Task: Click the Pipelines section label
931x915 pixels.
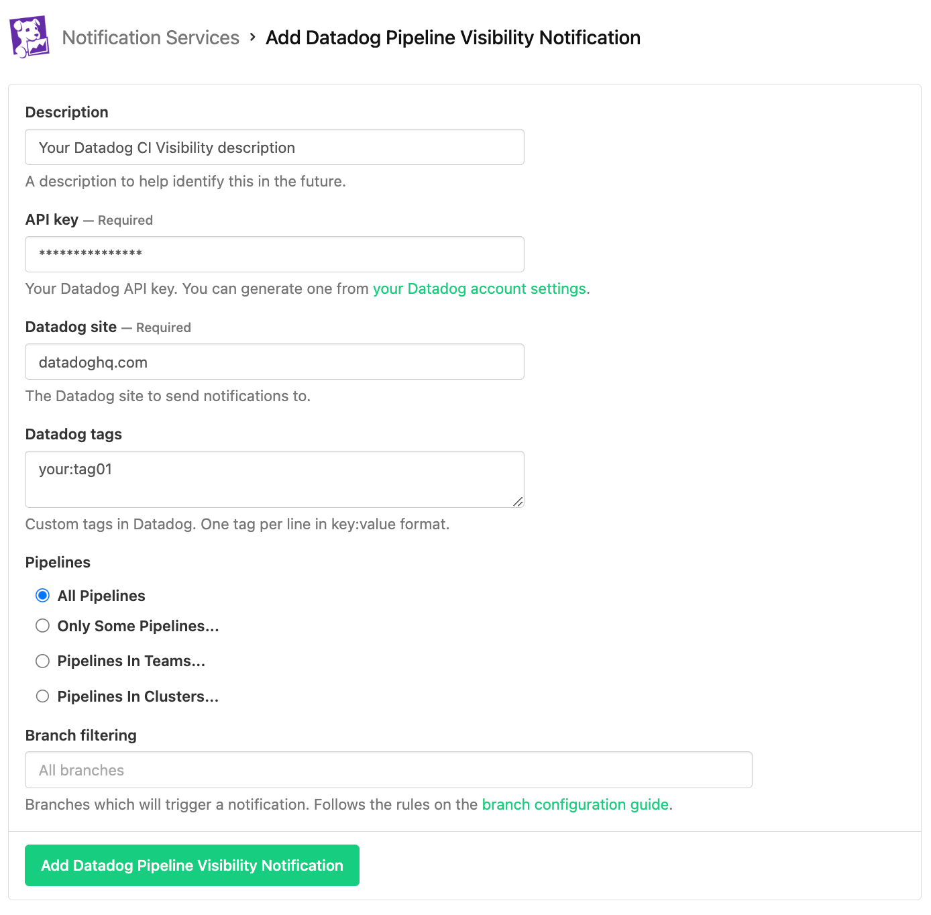Action: (58, 562)
